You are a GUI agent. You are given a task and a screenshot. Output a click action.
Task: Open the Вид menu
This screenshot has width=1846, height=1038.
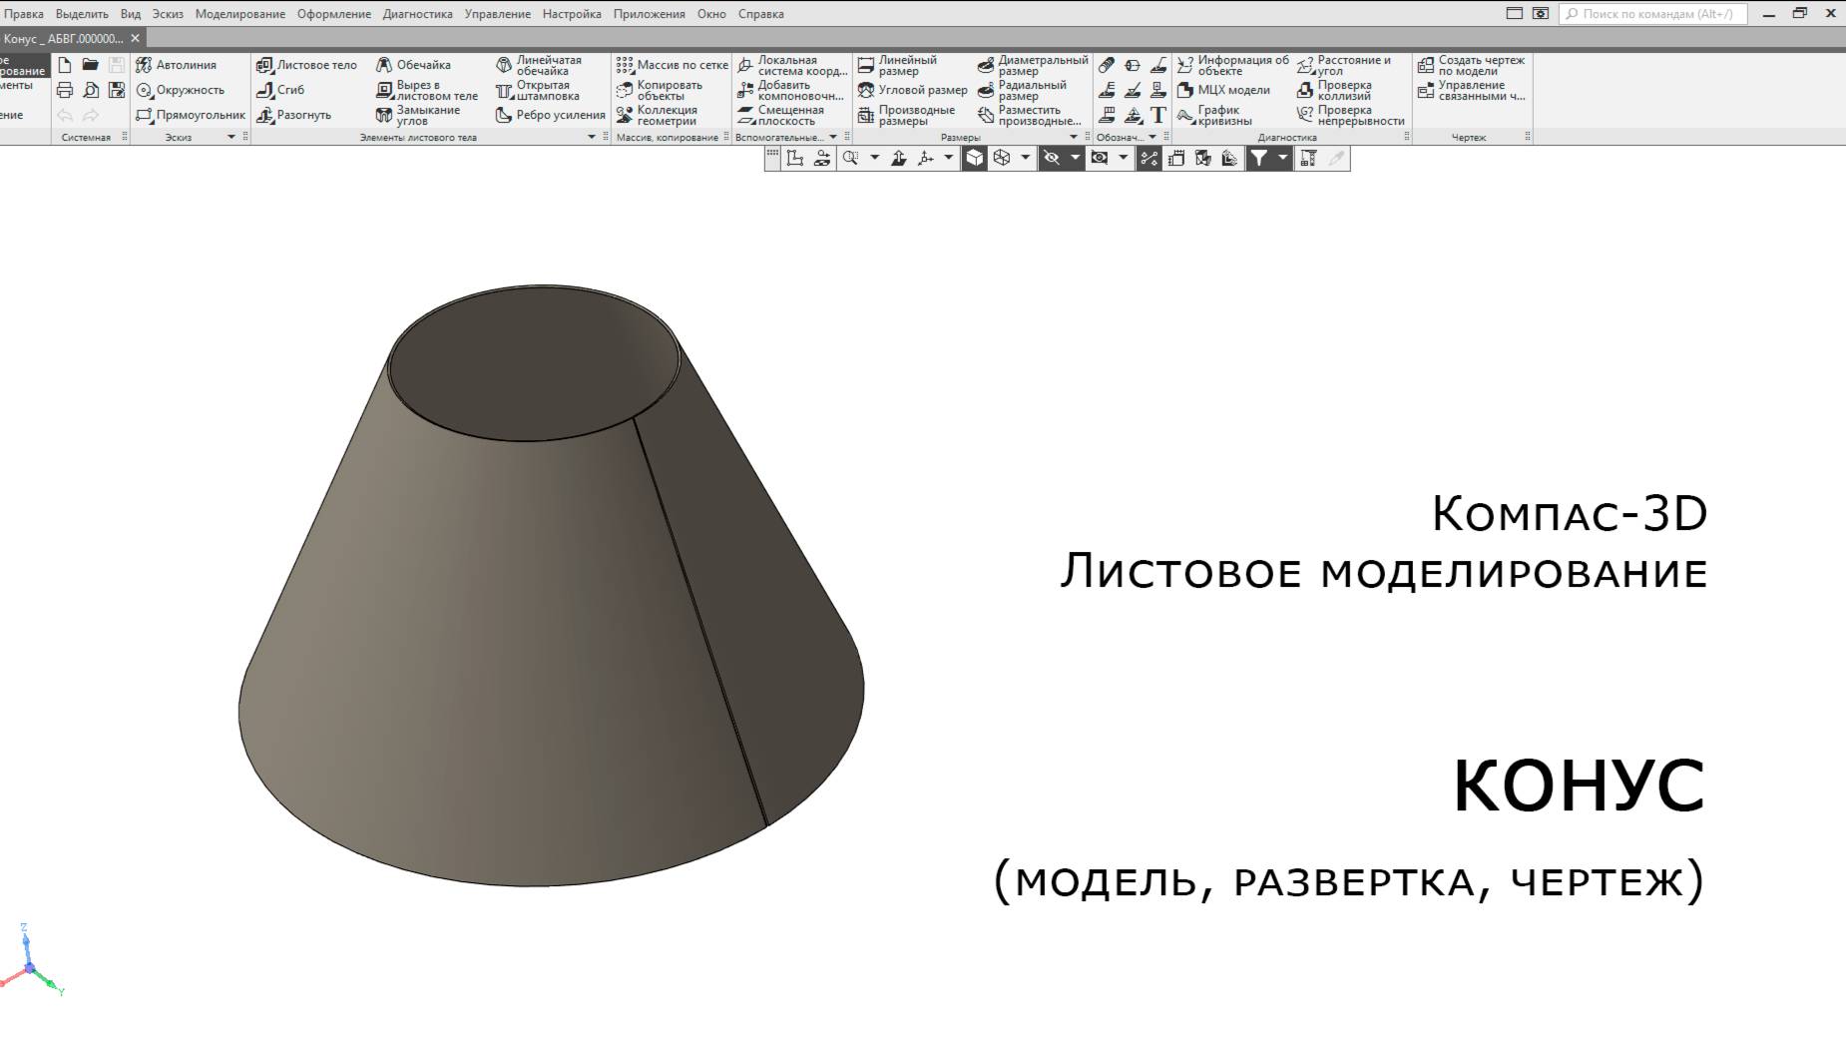[130, 14]
